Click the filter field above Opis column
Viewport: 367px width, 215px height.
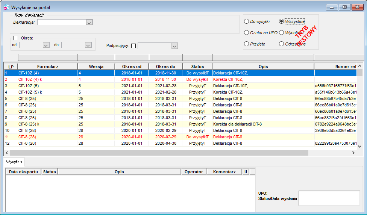(263, 57)
